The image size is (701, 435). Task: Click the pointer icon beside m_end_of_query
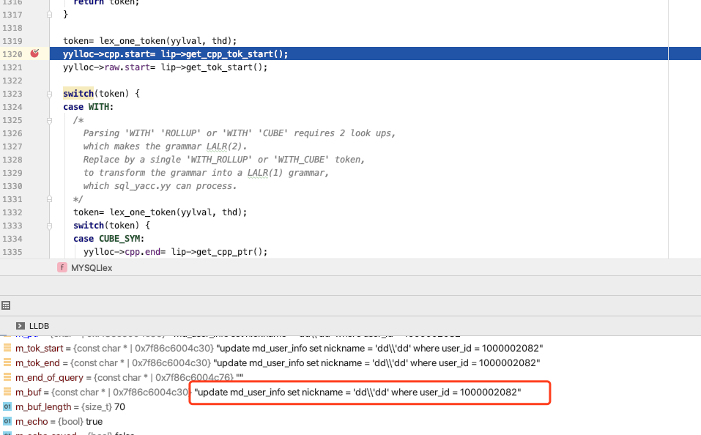[x=7, y=377]
